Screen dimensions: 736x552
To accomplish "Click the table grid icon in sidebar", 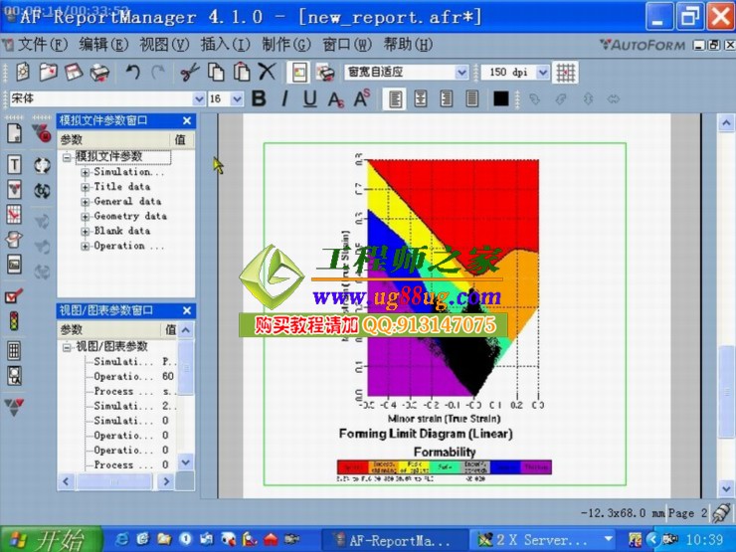I will pyautogui.click(x=14, y=349).
